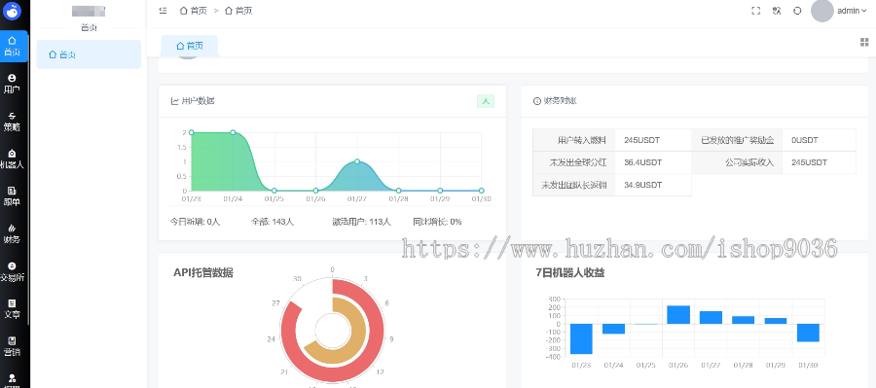Click the orange inner ring of the radial chart

click(359, 331)
